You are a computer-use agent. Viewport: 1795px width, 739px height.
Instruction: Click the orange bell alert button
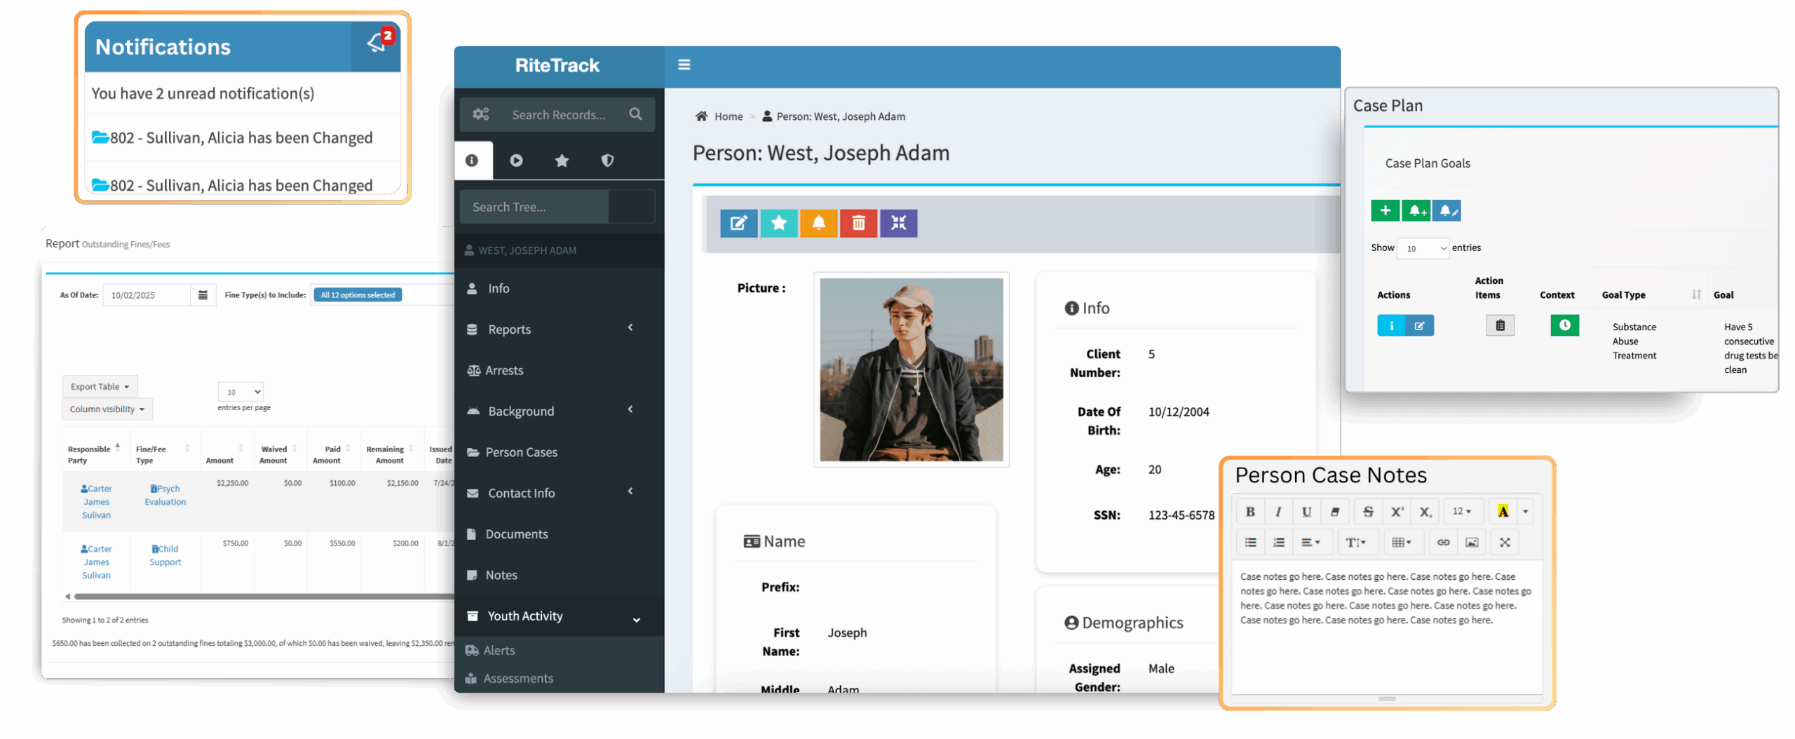point(818,224)
